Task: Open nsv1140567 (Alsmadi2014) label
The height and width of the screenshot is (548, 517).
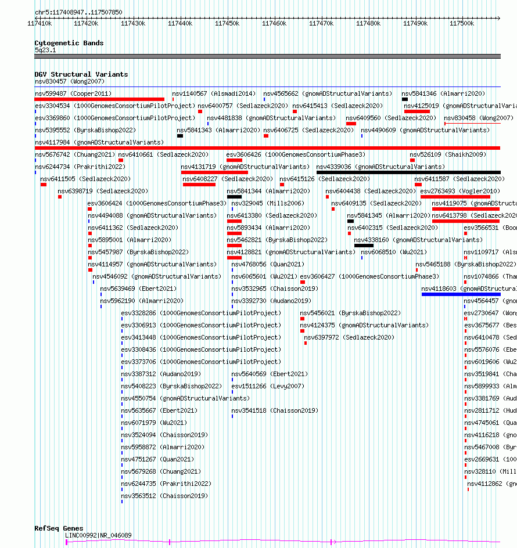Action: (x=214, y=93)
